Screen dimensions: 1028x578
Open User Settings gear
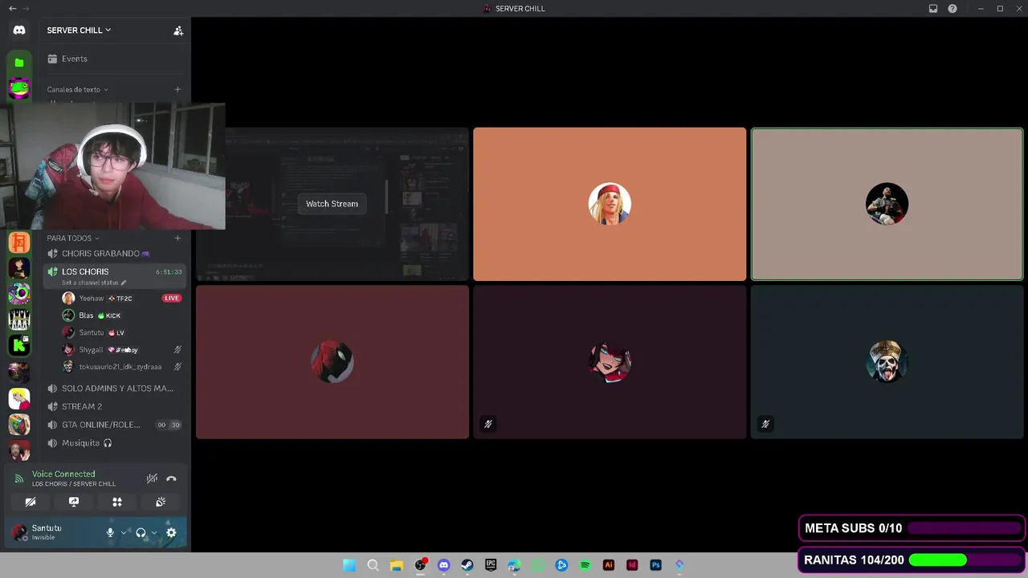pos(171,532)
